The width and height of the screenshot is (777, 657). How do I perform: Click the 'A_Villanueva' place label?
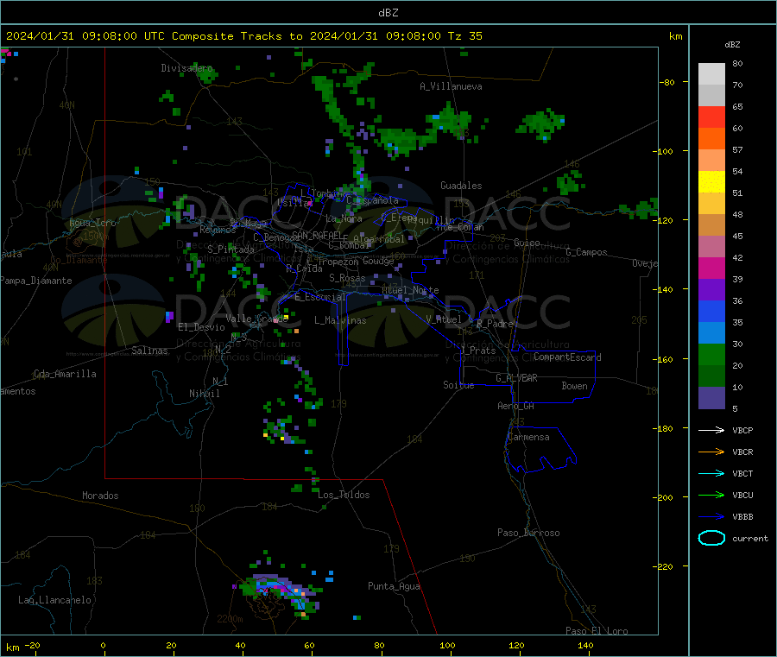click(451, 86)
